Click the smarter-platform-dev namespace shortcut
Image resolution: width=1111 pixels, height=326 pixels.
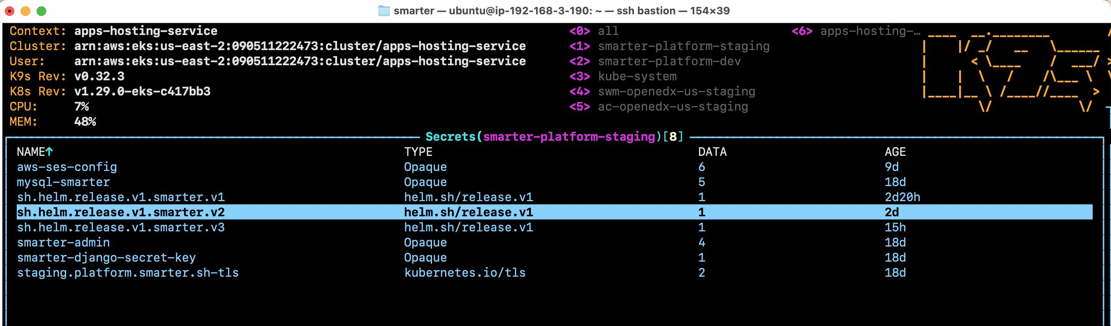pos(655,61)
